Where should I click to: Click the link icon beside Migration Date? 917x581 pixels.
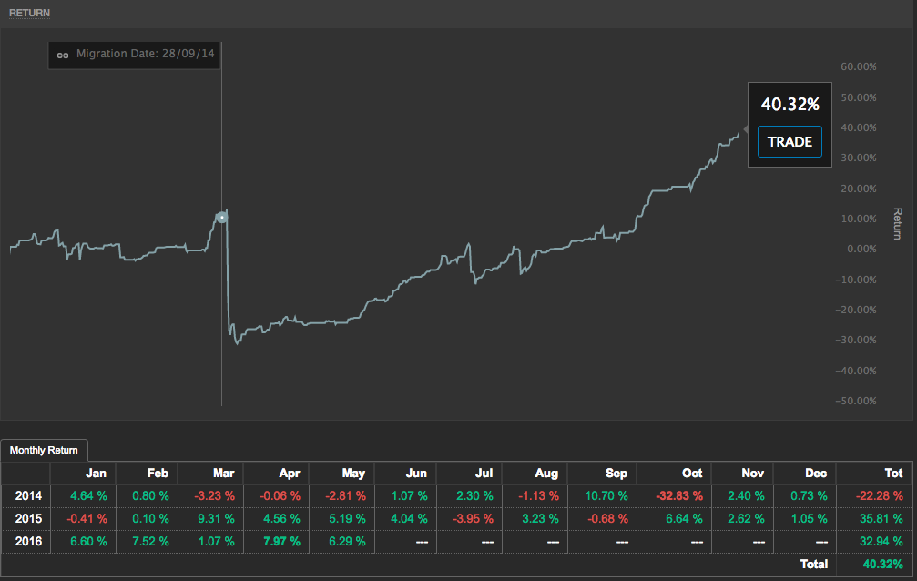point(63,55)
